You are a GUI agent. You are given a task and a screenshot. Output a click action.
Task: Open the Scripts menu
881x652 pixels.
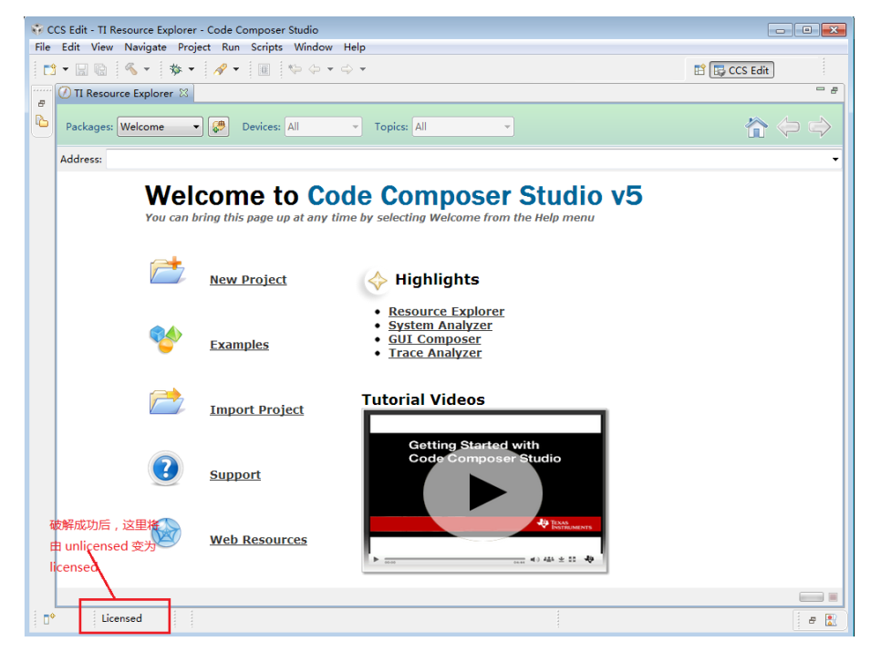pyautogui.click(x=266, y=47)
